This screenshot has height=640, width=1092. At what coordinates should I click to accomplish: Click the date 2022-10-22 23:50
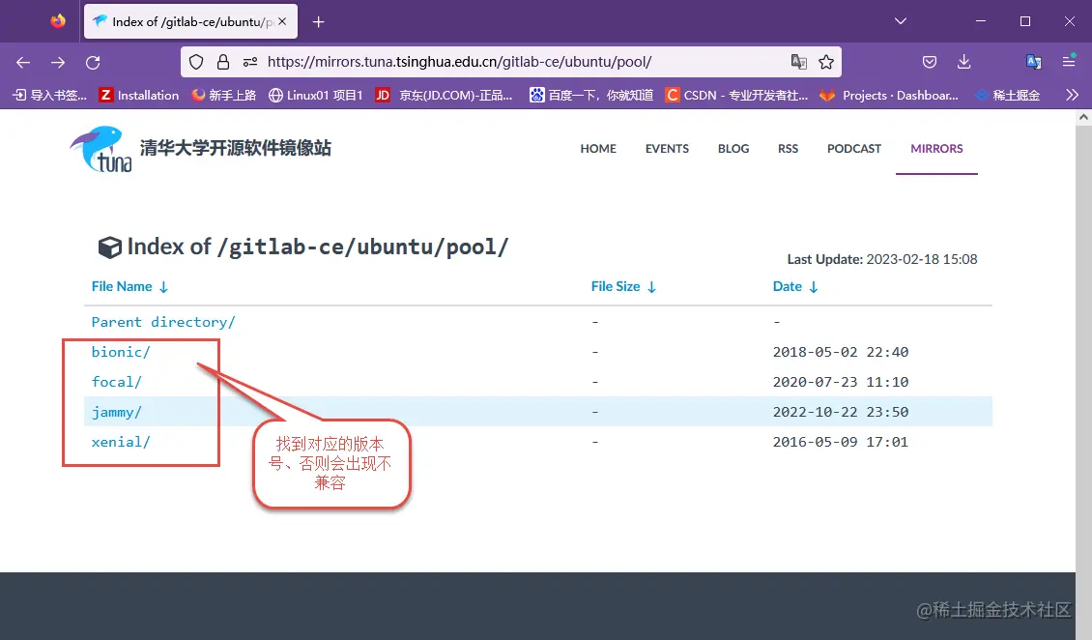tap(841, 412)
